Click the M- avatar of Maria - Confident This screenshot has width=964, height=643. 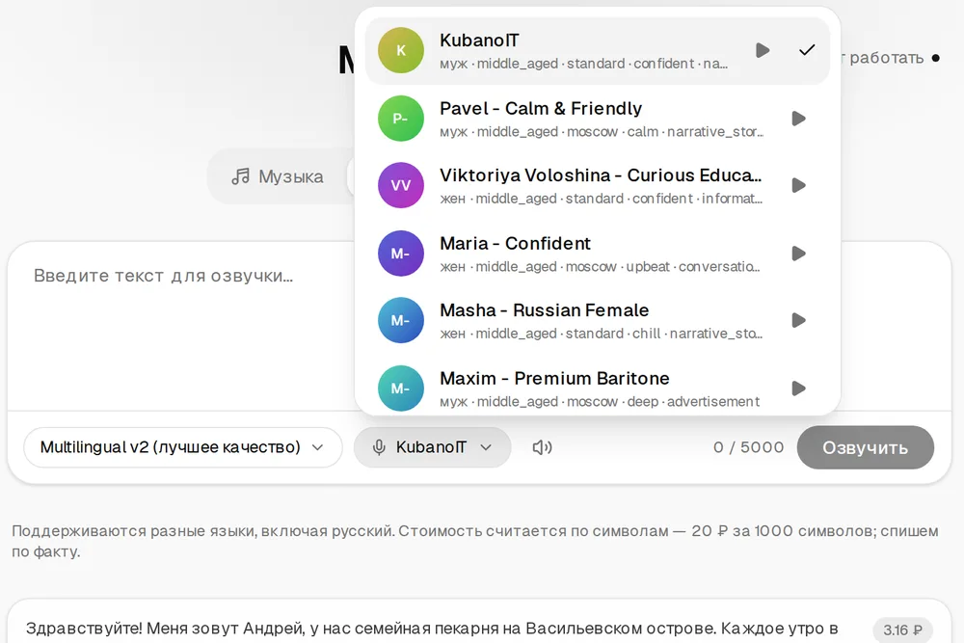pyautogui.click(x=401, y=254)
